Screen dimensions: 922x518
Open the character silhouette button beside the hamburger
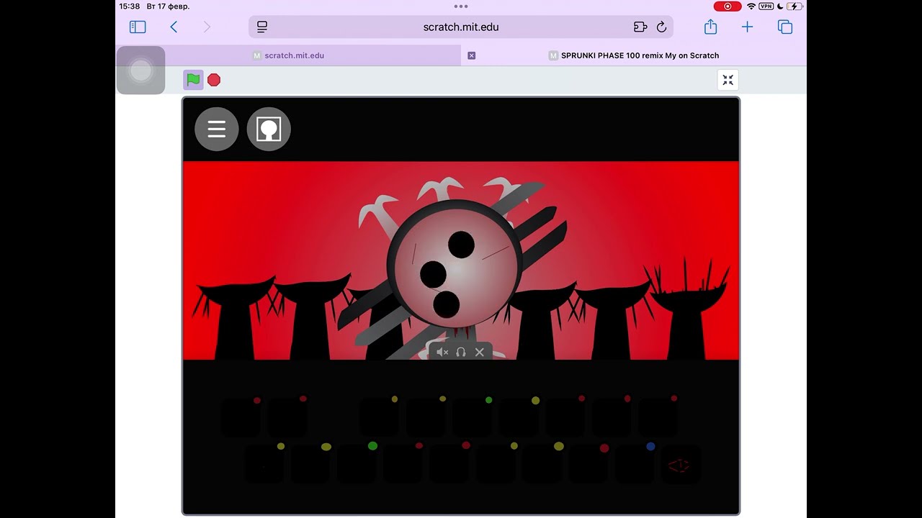coord(269,129)
